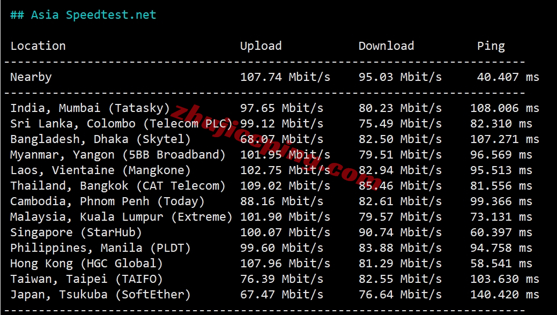This screenshot has width=557, height=315.
Task: Click Taiwan, Taipei (TAIFO) row
Action: (274, 279)
